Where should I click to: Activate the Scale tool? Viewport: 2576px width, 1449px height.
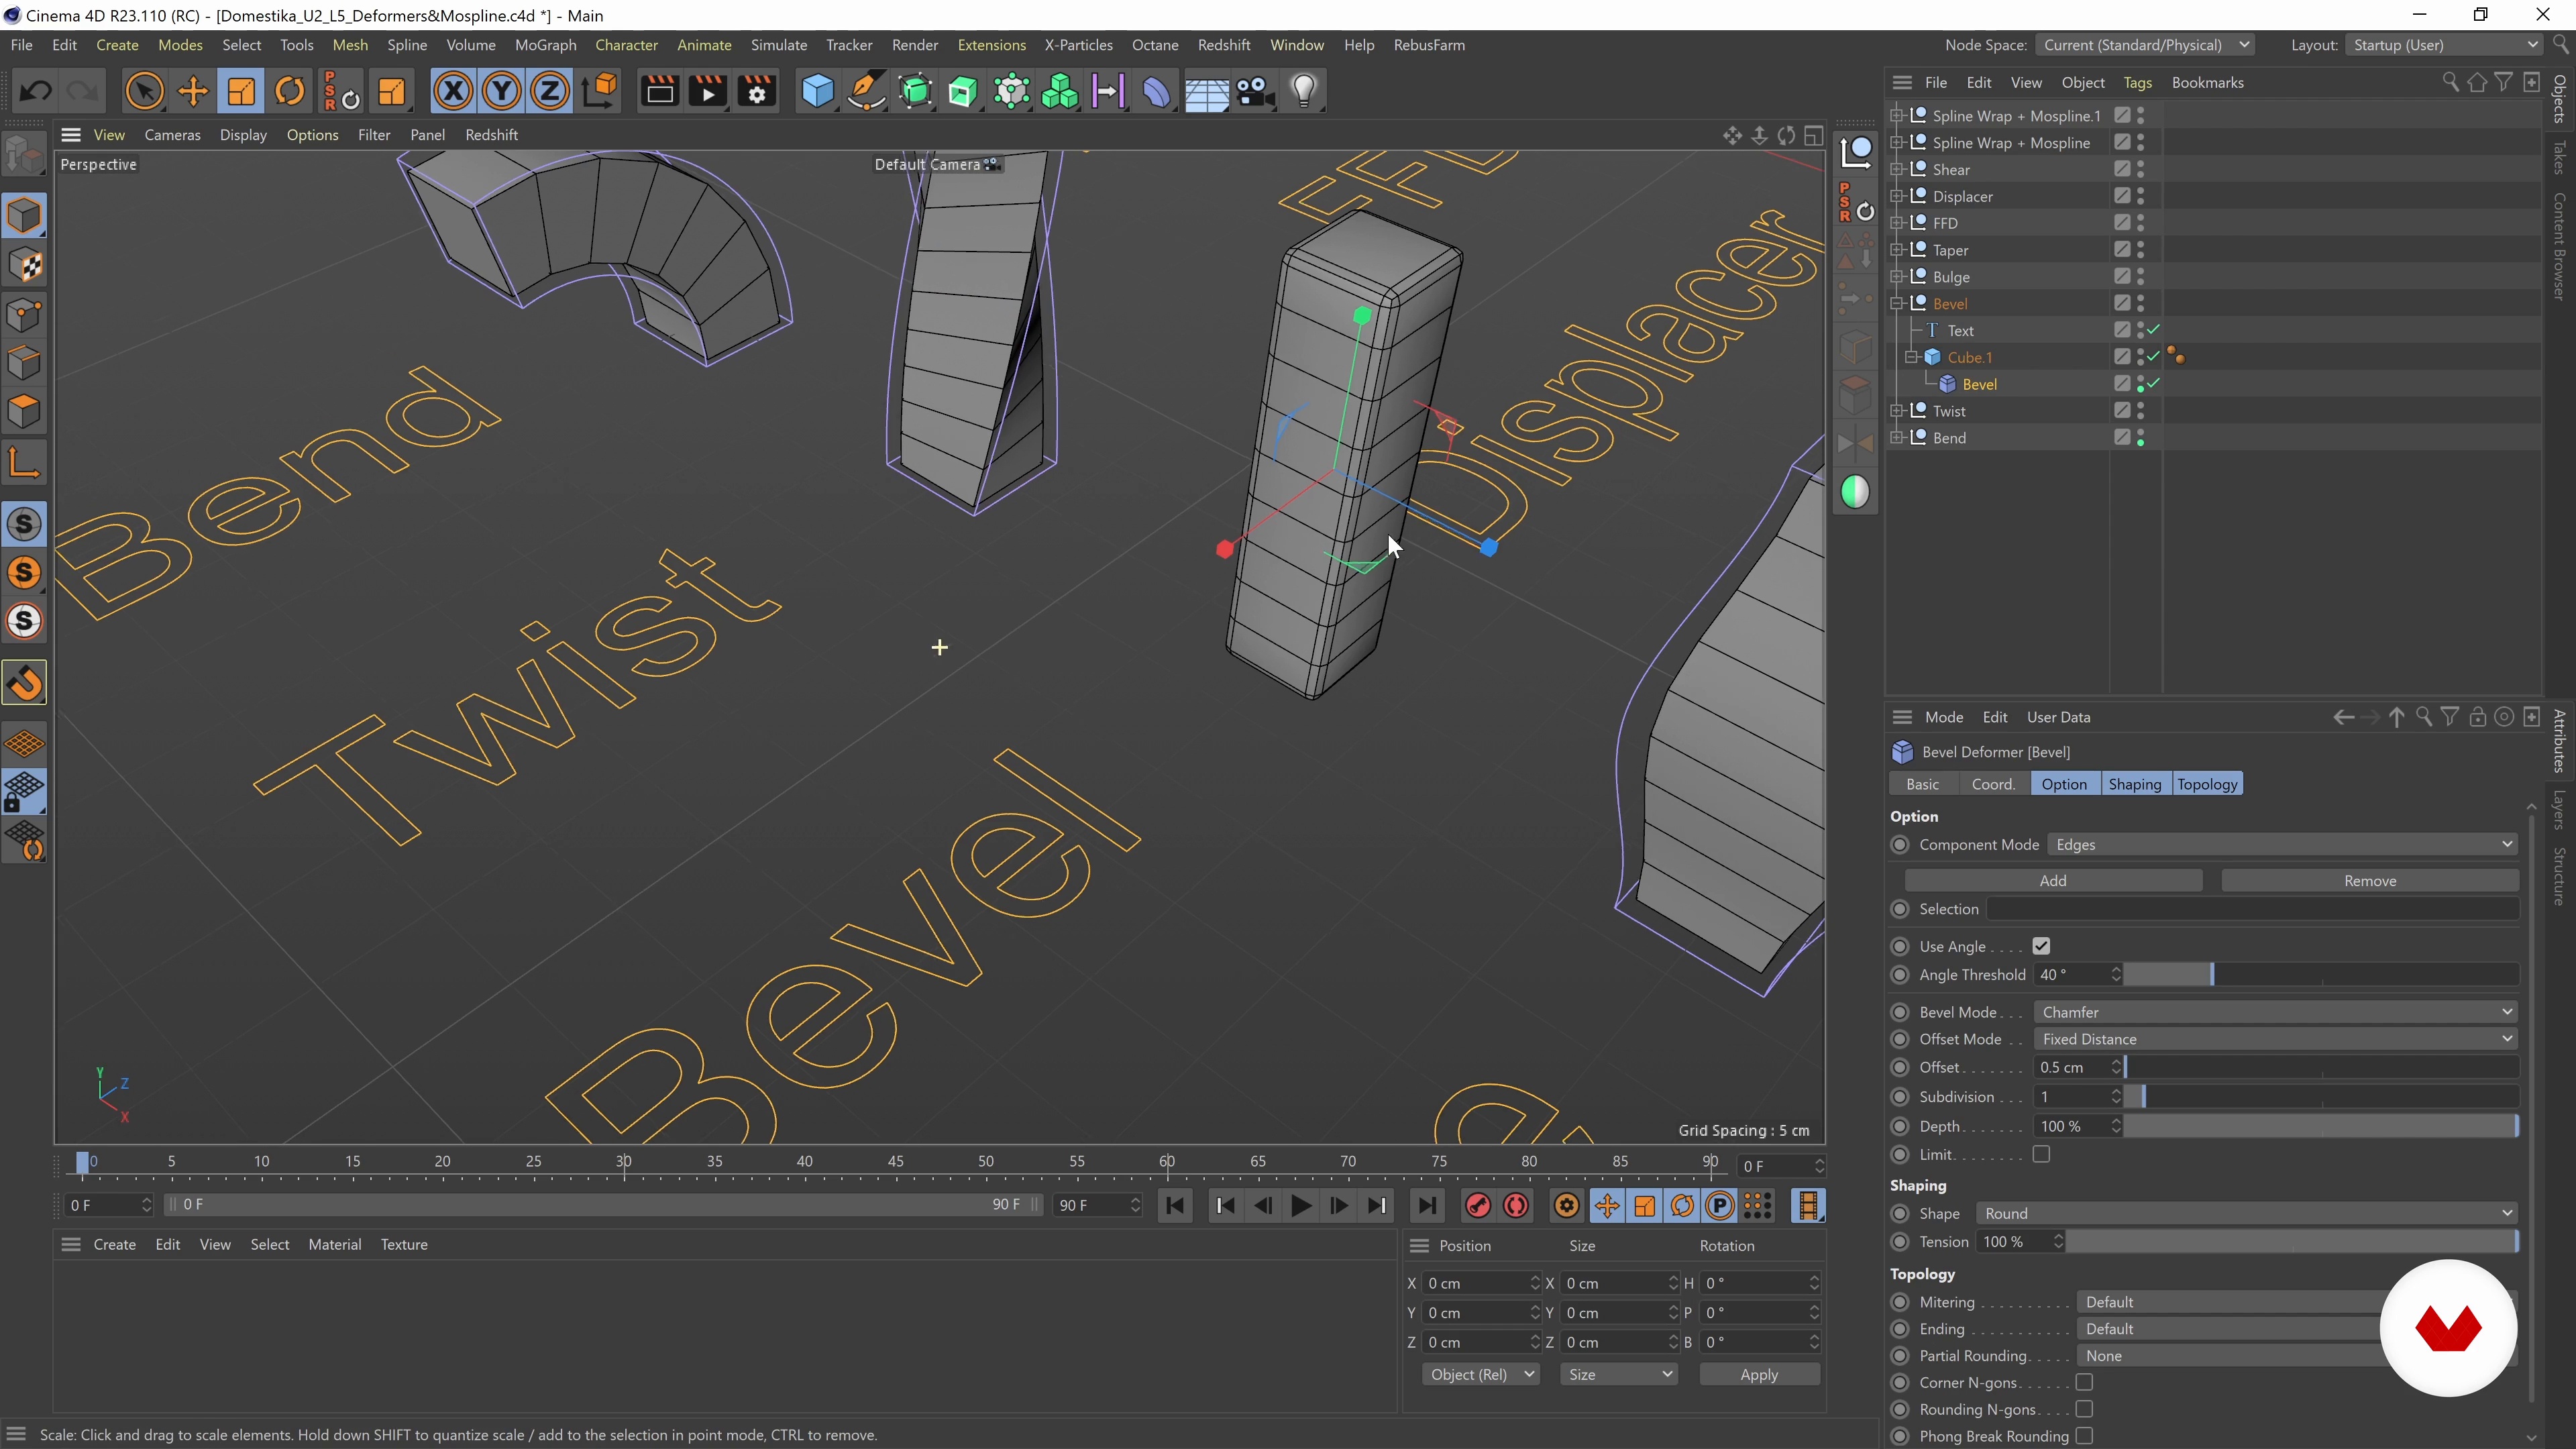point(241,92)
